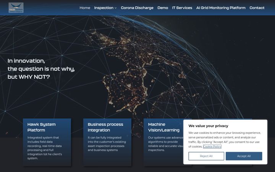Screen dimensions: 275x172
Task: Click the 'Integrated system that includes field data' description
Action: [44, 148]
